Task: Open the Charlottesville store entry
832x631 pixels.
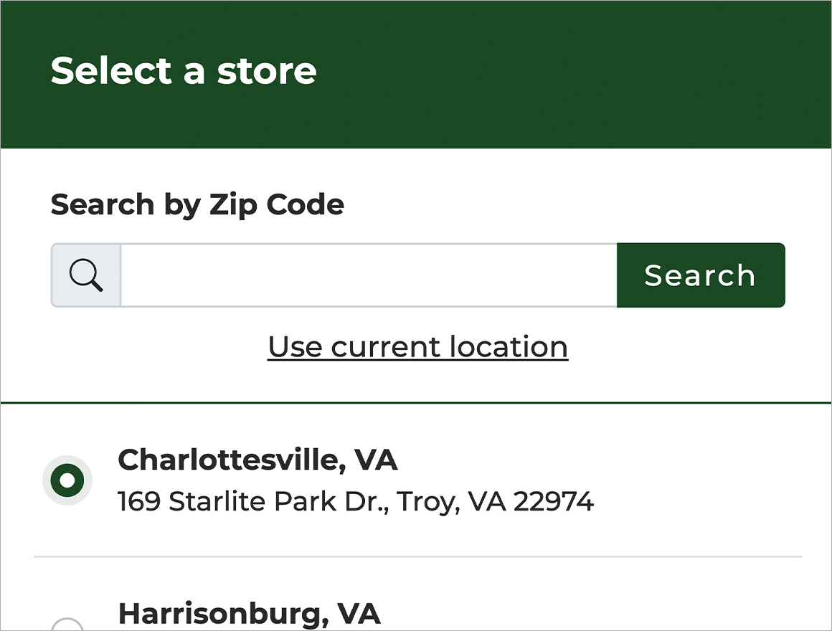Action: [258, 460]
